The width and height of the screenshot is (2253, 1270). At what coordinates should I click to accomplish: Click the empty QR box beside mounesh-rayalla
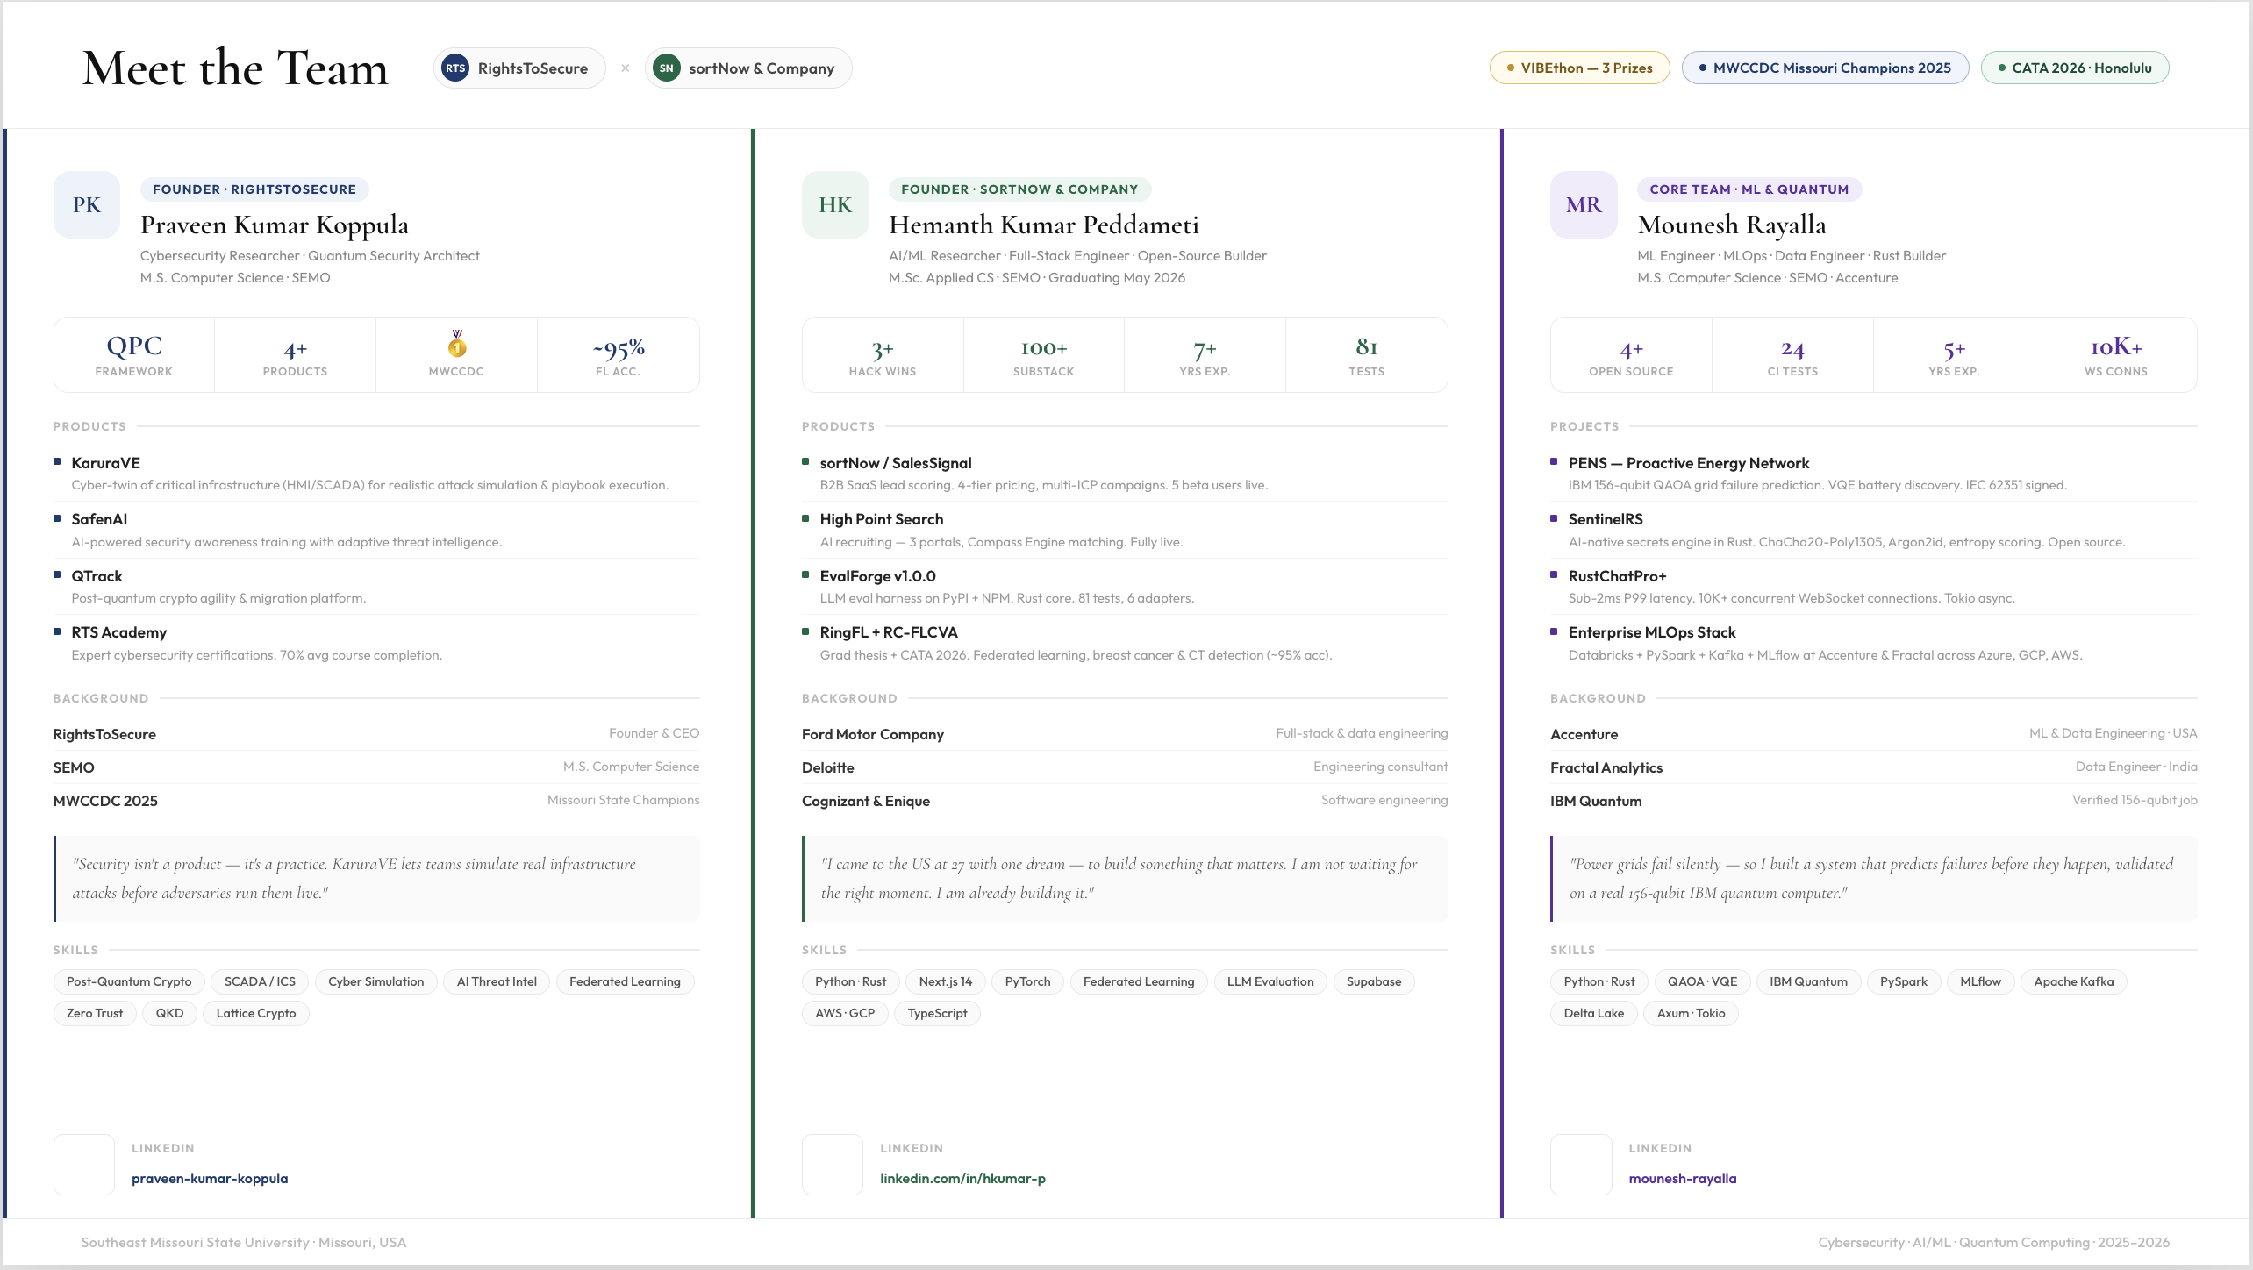(1581, 1164)
